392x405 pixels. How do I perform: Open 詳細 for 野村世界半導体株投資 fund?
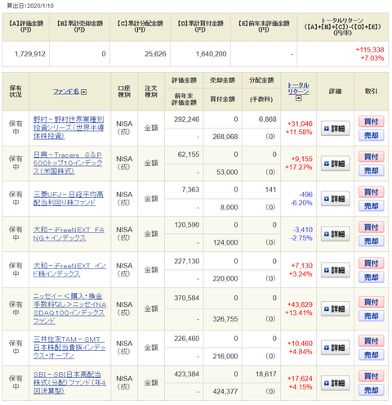335,128
